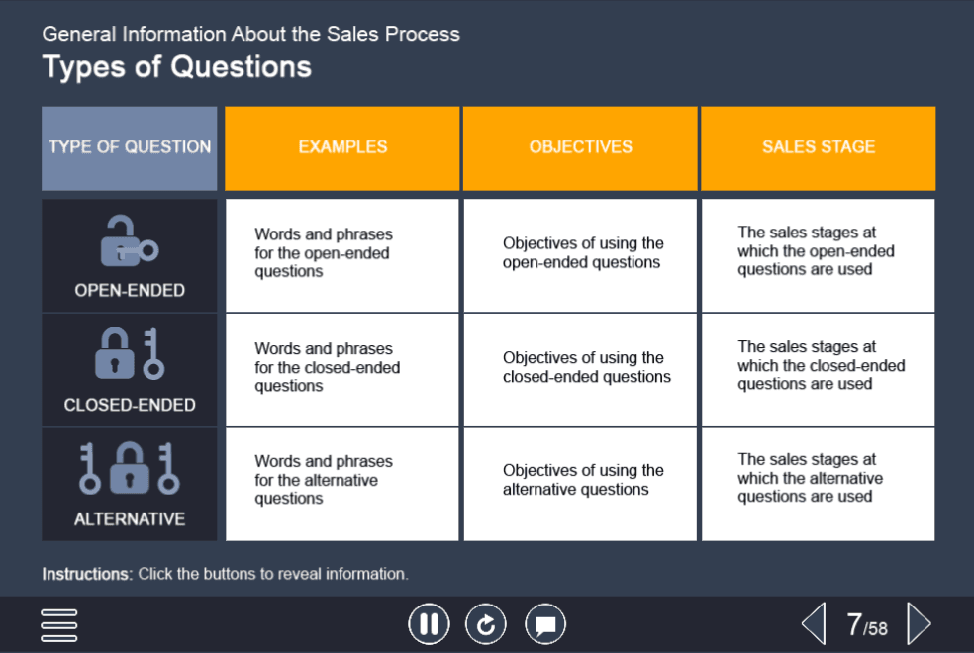974x653 pixels.
Task: Click the Type of Question header cell
Action: (130, 147)
